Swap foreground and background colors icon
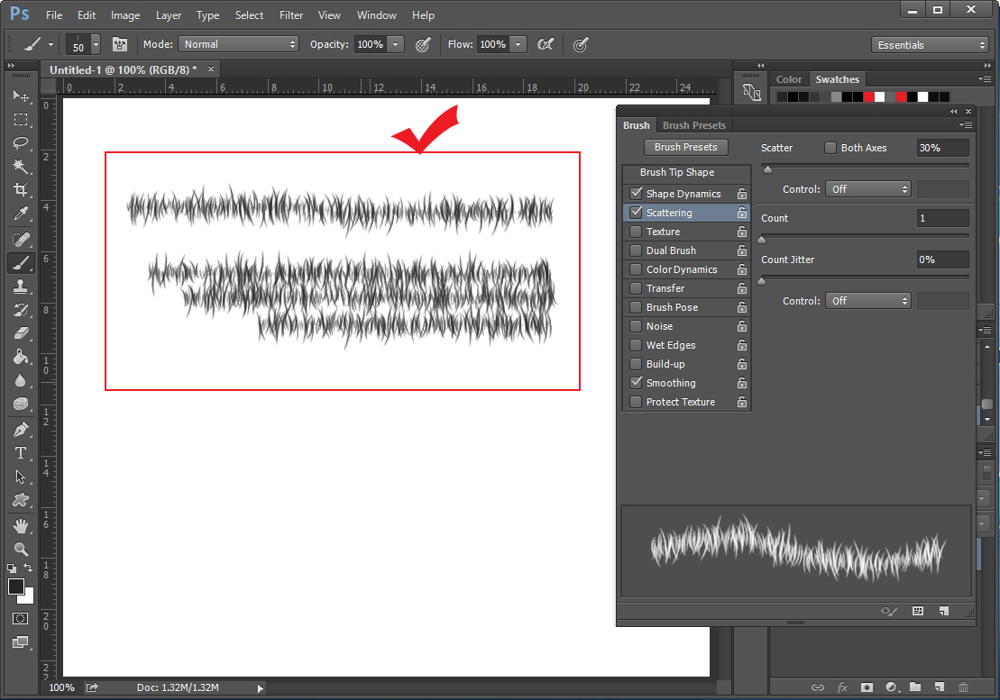1000x700 pixels. point(28,568)
